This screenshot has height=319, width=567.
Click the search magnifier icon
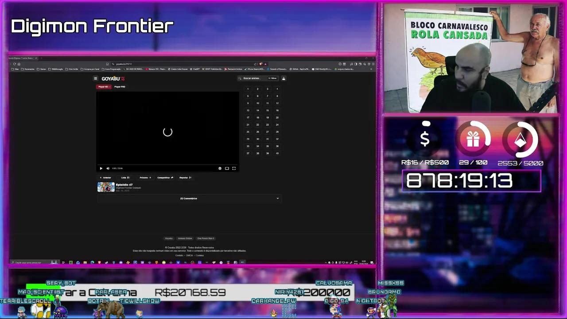coord(240,78)
